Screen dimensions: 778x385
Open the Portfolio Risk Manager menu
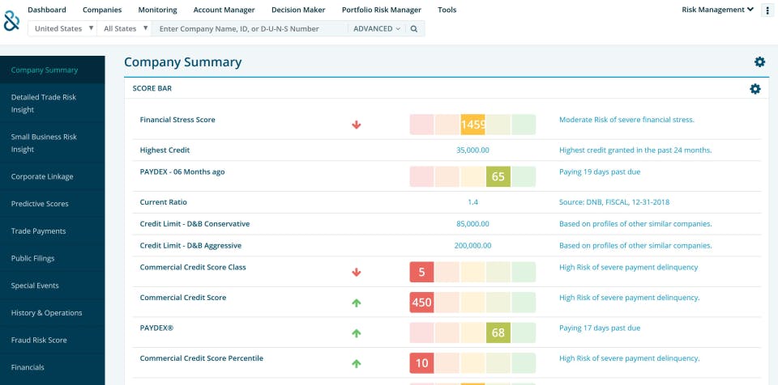381,10
